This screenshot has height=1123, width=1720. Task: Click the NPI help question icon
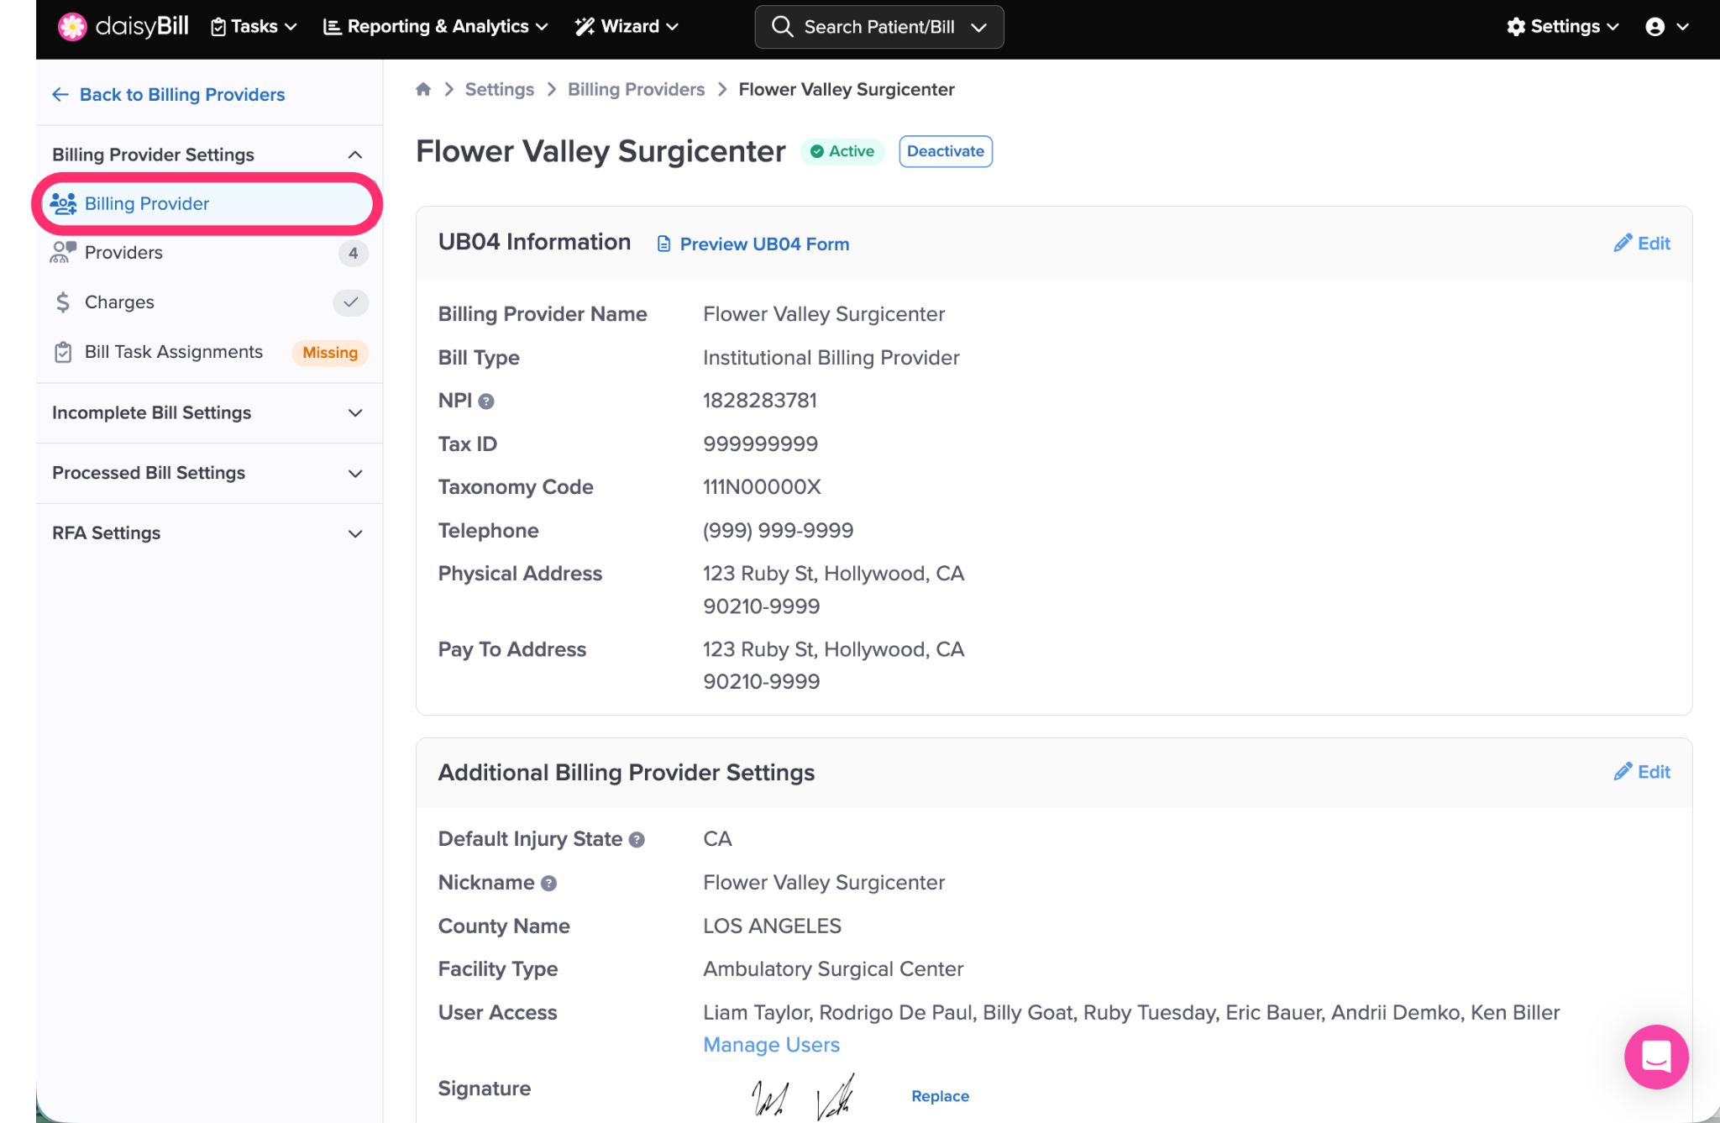[x=486, y=401]
